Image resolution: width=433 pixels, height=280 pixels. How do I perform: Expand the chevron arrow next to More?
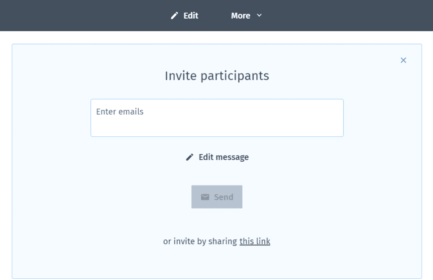point(259,16)
